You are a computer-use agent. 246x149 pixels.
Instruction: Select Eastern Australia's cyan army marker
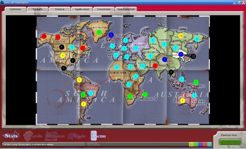click(194, 95)
